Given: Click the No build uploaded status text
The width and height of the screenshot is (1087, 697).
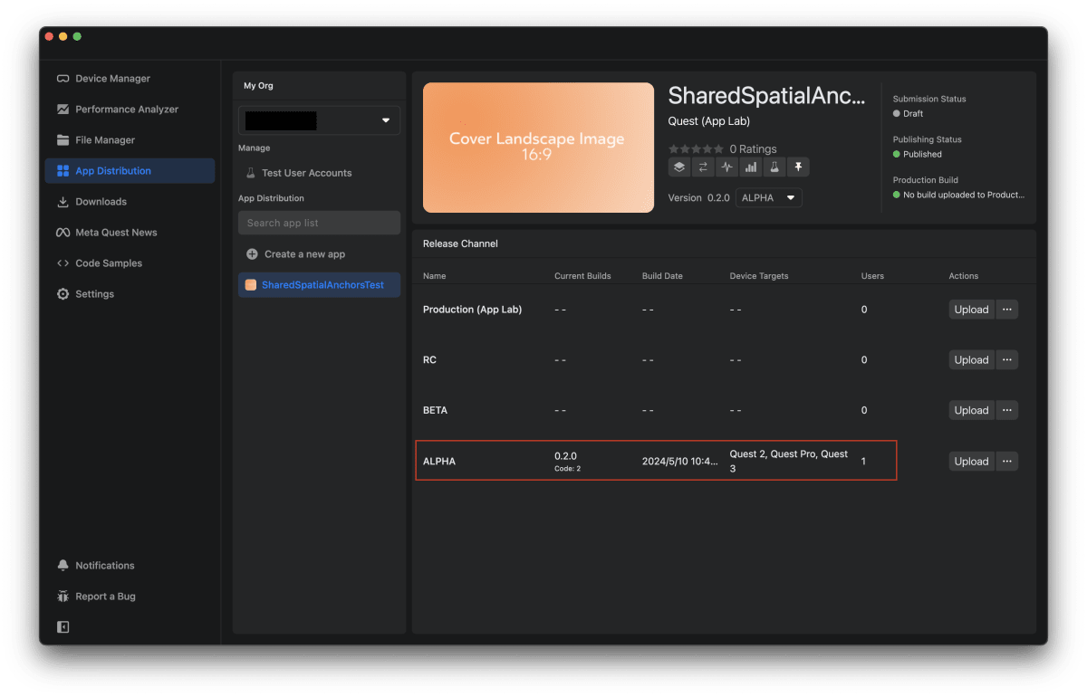Looking at the screenshot, I should pos(959,195).
